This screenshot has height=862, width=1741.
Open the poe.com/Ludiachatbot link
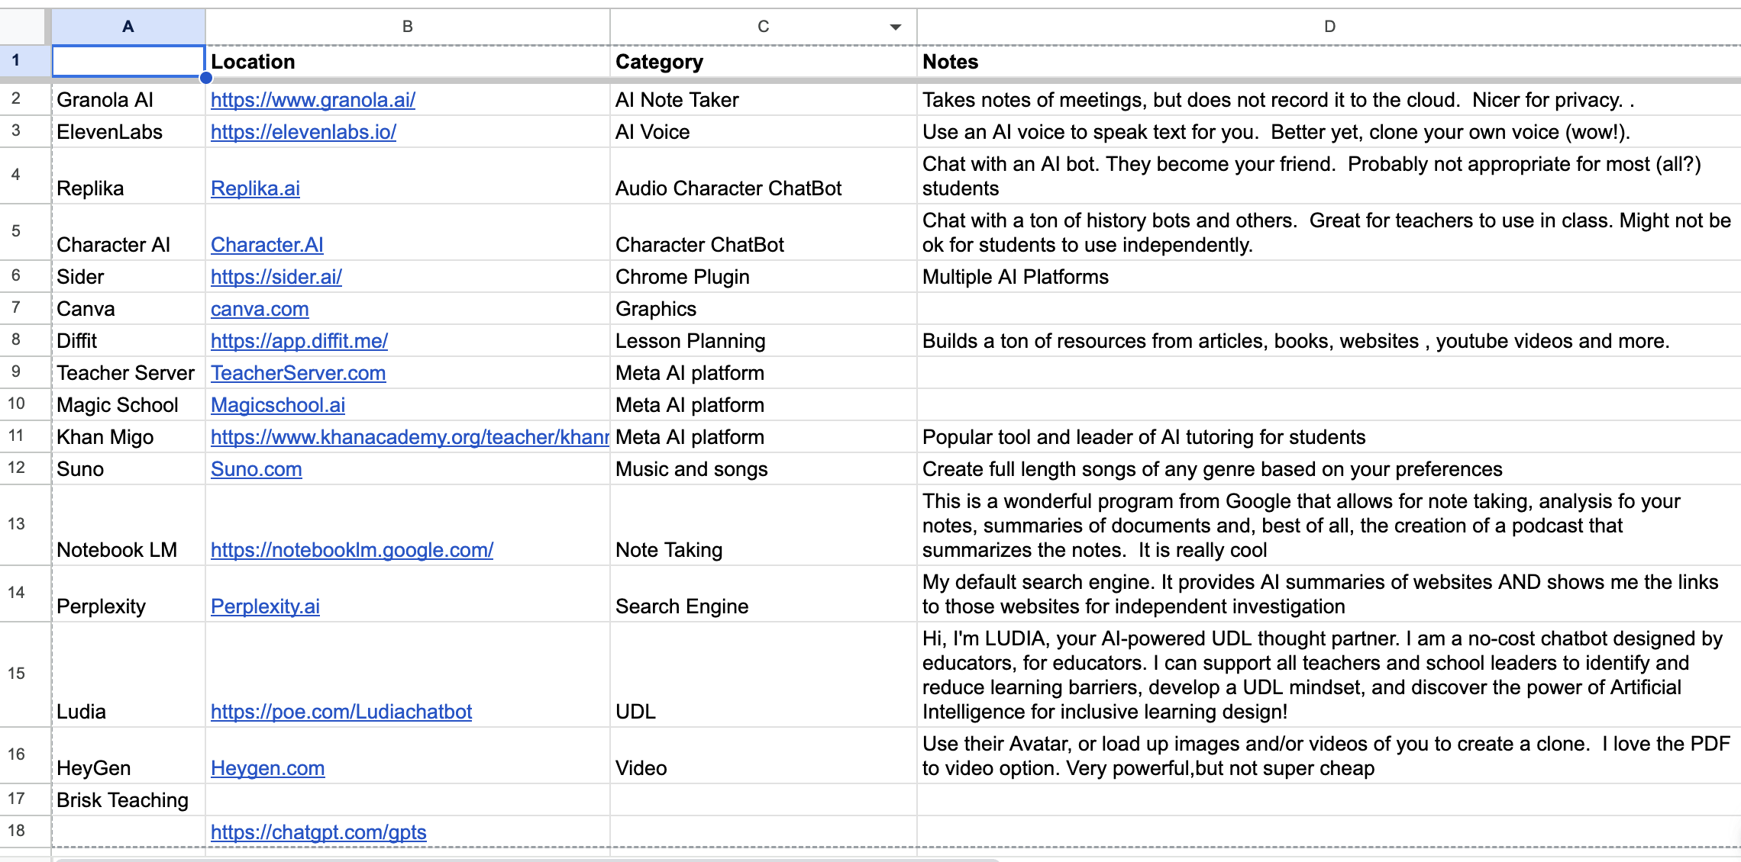point(341,712)
